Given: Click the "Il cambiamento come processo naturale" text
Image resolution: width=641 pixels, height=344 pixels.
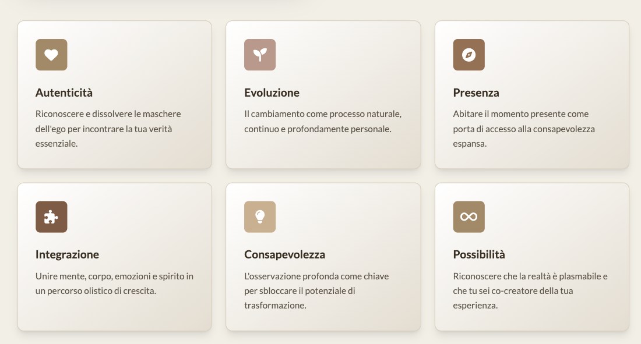Looking at the screenshot, I should 323,121.
